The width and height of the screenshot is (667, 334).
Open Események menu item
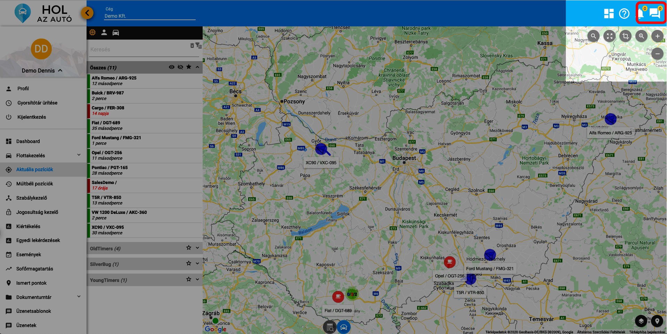point(29,254)
